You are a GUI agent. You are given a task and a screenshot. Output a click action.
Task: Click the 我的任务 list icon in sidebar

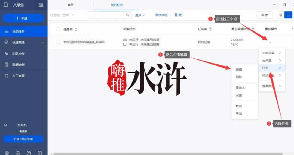tap(7, 31)
